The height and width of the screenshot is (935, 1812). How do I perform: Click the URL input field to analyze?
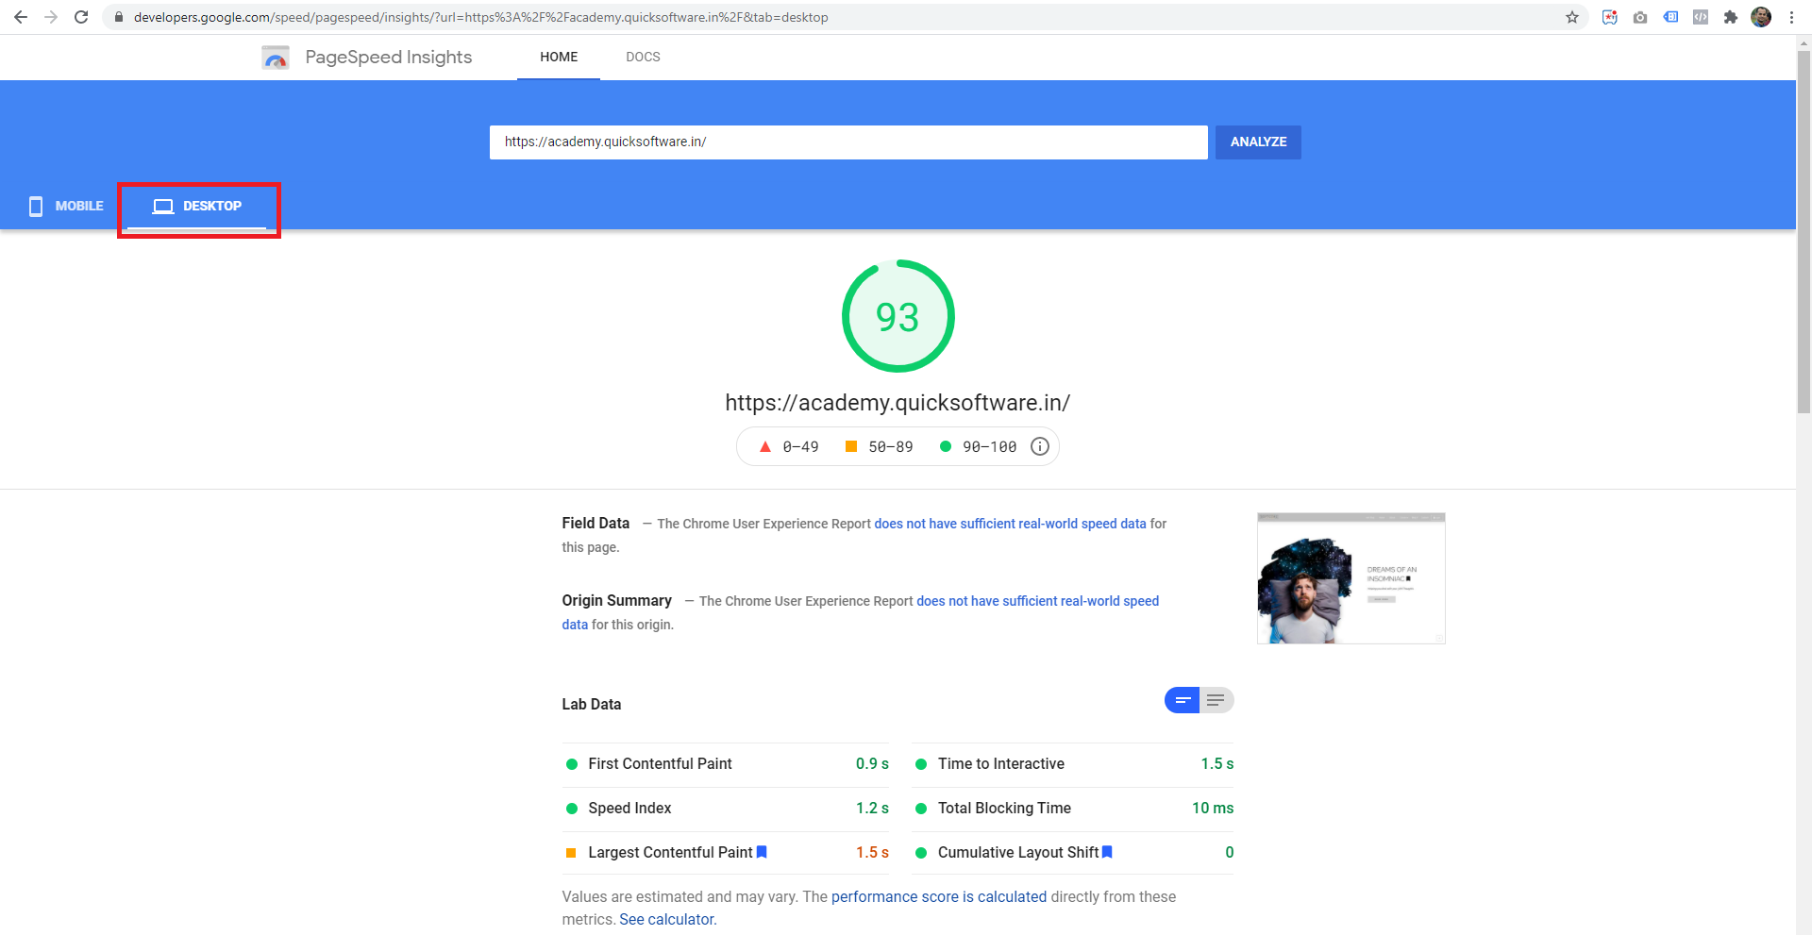pyautogui.click(x=848, y=142)
